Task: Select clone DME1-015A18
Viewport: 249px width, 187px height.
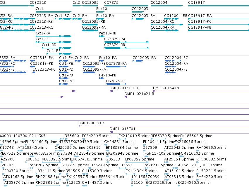Action: [166, 88]
